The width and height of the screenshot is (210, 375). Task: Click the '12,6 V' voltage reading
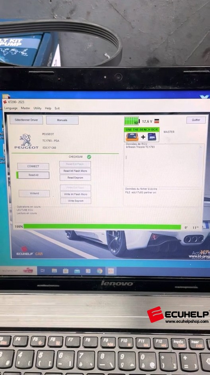point(147,122)
